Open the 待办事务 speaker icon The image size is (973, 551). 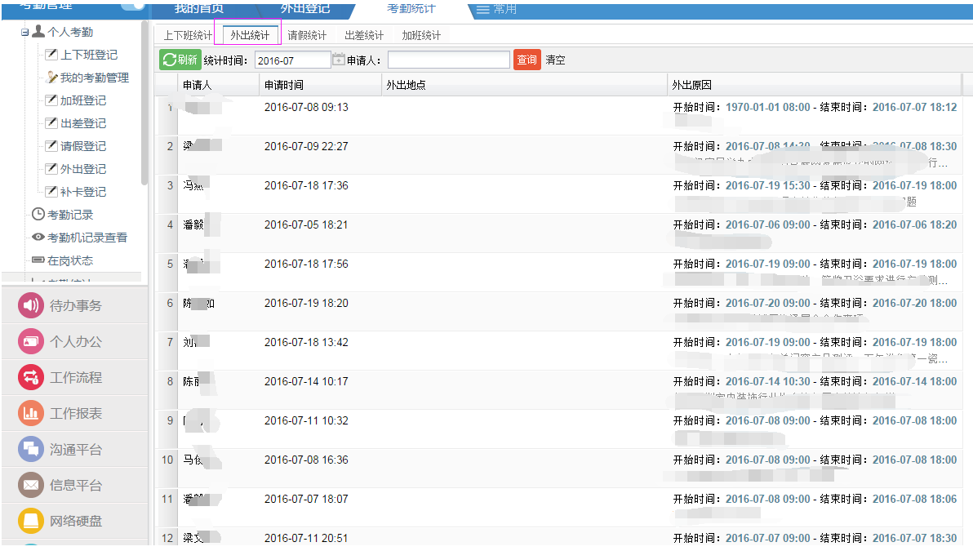coord(30,306)
